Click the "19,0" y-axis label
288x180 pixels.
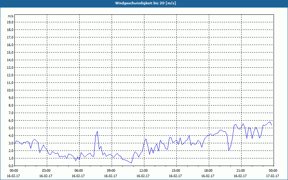click(11, 22)
